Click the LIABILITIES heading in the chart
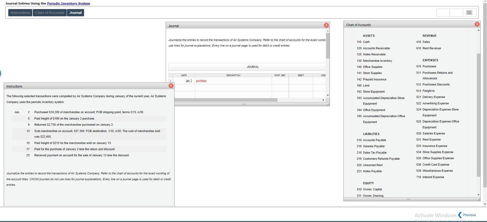The image size is (487, 222). tap(371, 134)
